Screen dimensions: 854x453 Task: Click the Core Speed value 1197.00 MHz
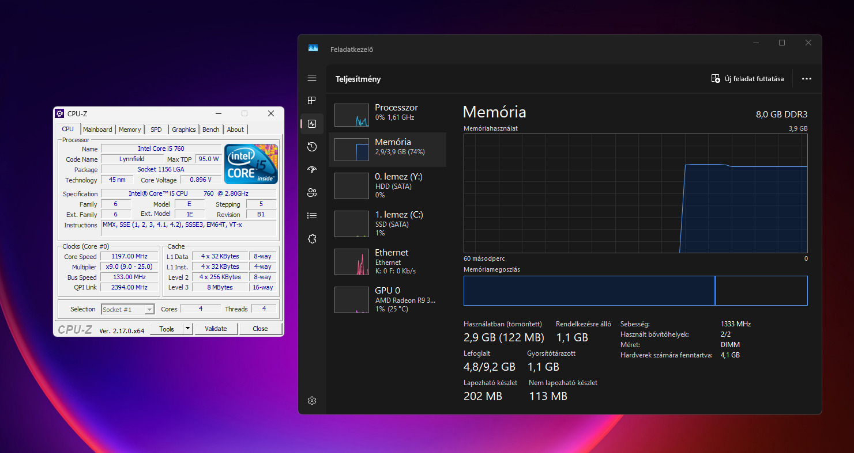click(x=130, y=256)
